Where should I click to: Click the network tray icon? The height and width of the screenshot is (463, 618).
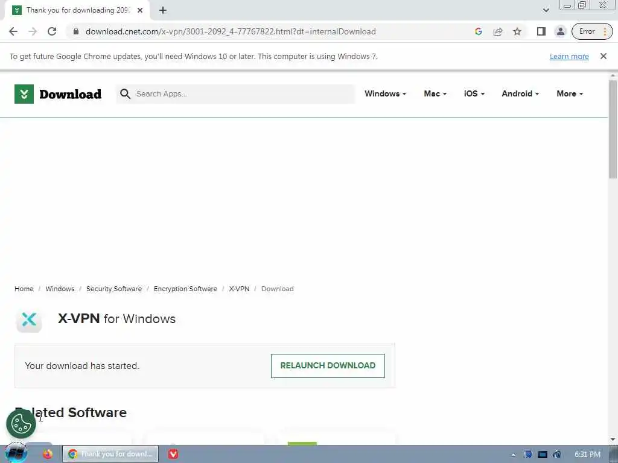click(x=543, y=455)
